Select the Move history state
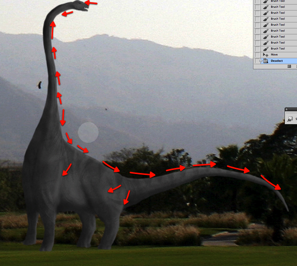Image resolution: width=297 pixels, height=266 pixels. [x=279, y=55]
